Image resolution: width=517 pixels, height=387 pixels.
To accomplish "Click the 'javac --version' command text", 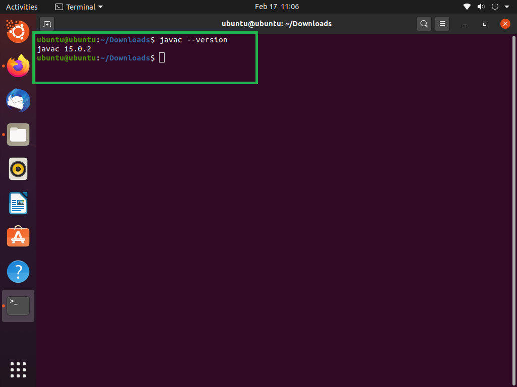I will coord(193,40).
